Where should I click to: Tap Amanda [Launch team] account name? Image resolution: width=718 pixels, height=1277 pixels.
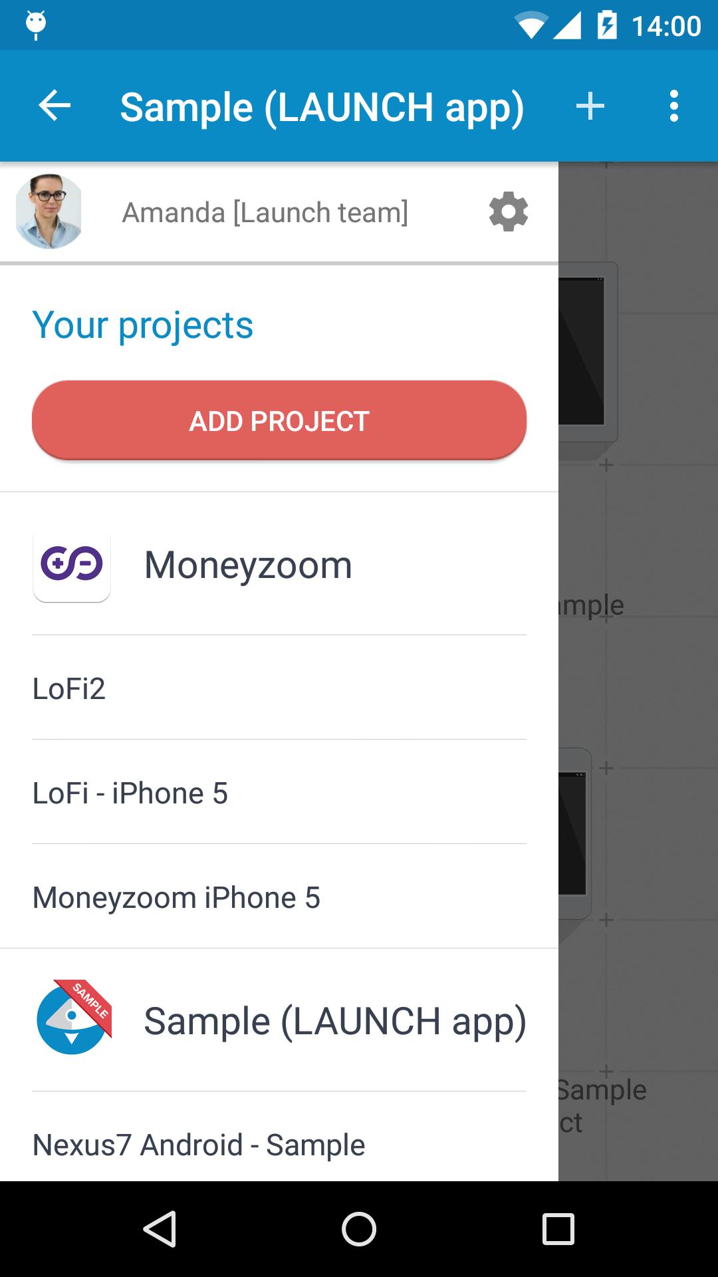point(265,213)
